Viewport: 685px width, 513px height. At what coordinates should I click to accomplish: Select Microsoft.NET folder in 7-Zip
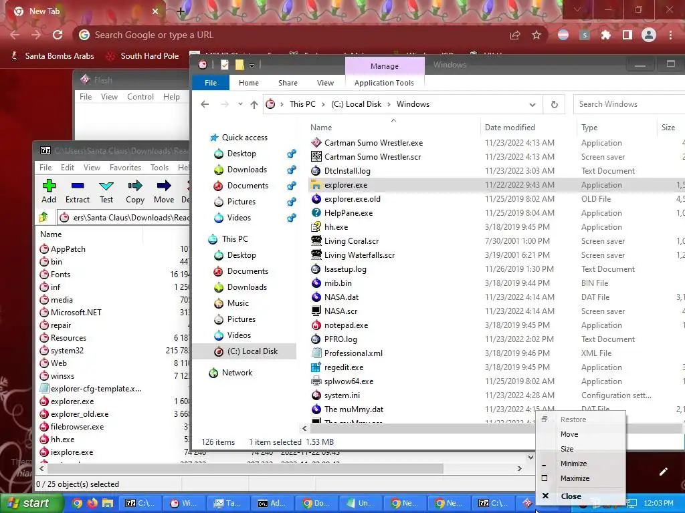coord(76,313)
